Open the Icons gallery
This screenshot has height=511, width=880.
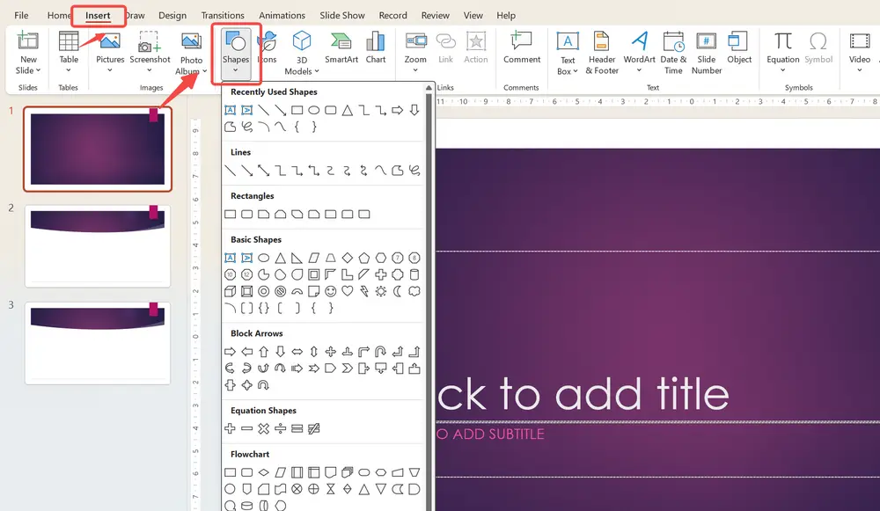pyautogui.click(x=268, y=48)
